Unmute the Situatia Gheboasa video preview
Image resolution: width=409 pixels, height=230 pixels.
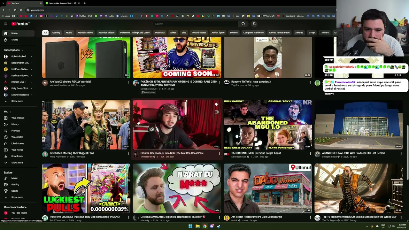pyautogui.click(x=217, y=104)
